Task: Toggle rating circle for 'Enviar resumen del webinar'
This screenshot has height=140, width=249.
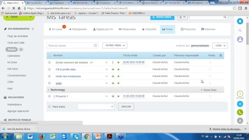Action: tap(210, 62)
